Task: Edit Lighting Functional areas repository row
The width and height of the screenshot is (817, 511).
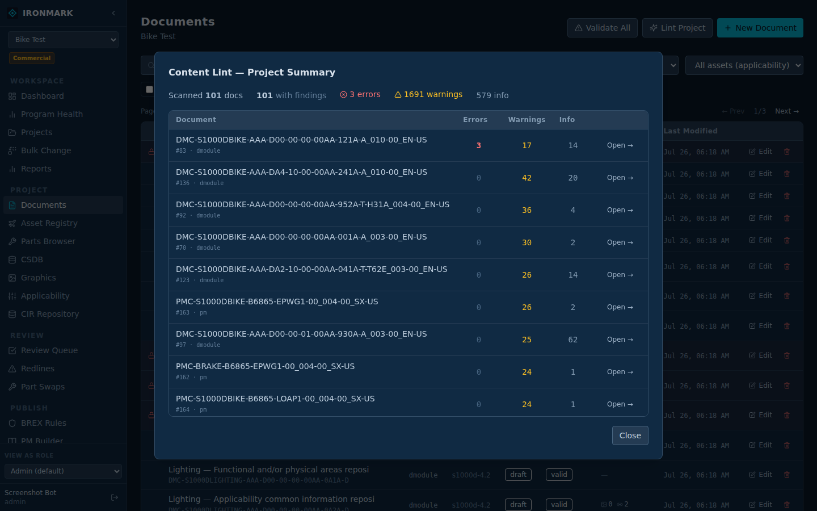Action: [761, 475]
